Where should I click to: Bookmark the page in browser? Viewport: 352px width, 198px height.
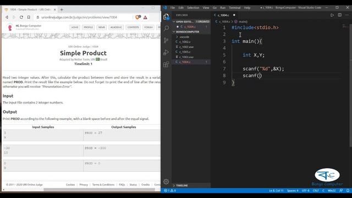29,17
